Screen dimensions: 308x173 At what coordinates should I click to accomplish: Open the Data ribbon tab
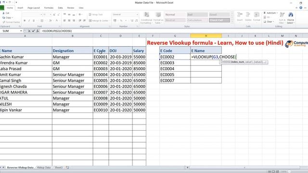click(x=60, y=8)
